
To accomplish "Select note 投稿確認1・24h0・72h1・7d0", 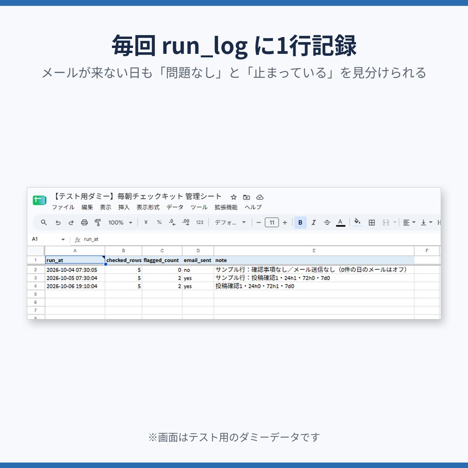I will coord(314,286).
